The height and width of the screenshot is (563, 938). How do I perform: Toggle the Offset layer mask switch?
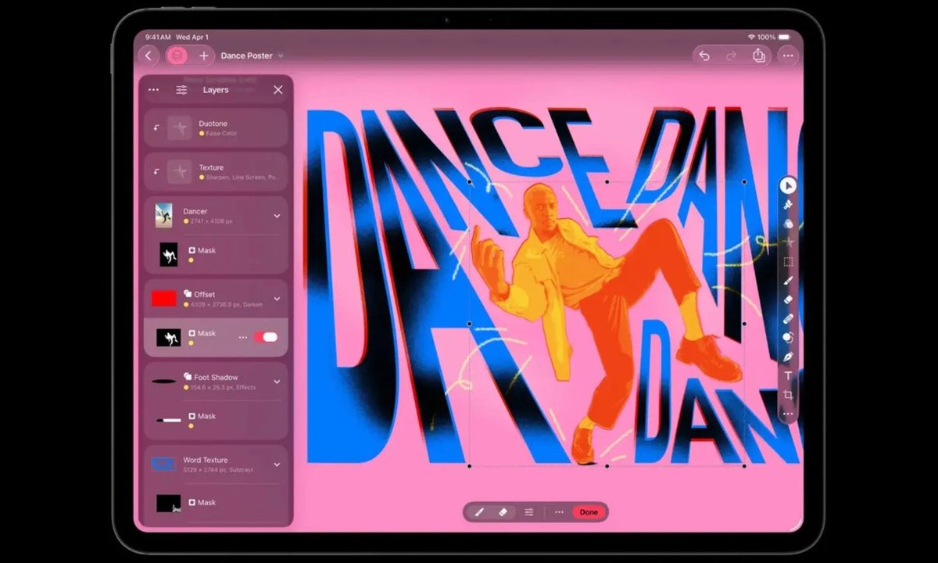coord(266,337)
